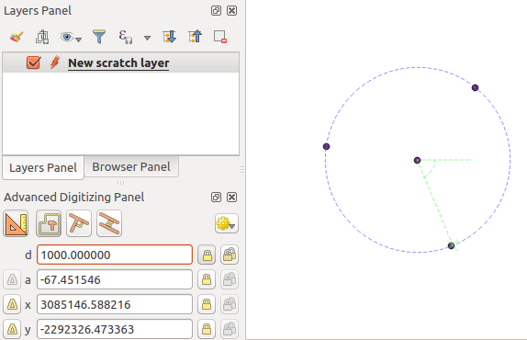Switch to the Layers Panel tab
527x340 pixels.
click(x=43, y=167)
